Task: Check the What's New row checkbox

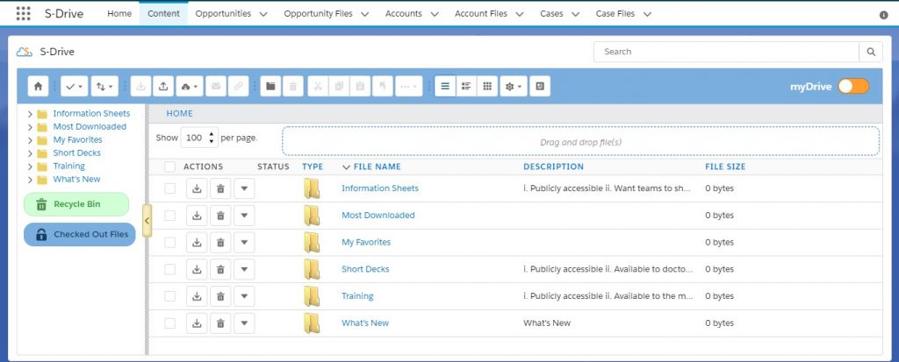Action: [x=169, y=323]
